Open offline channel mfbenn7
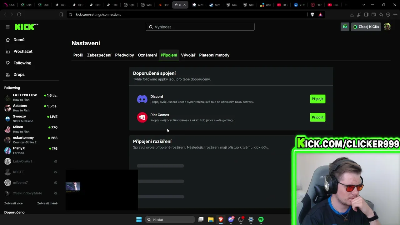The image size is (400, 225). click(31, 182)
